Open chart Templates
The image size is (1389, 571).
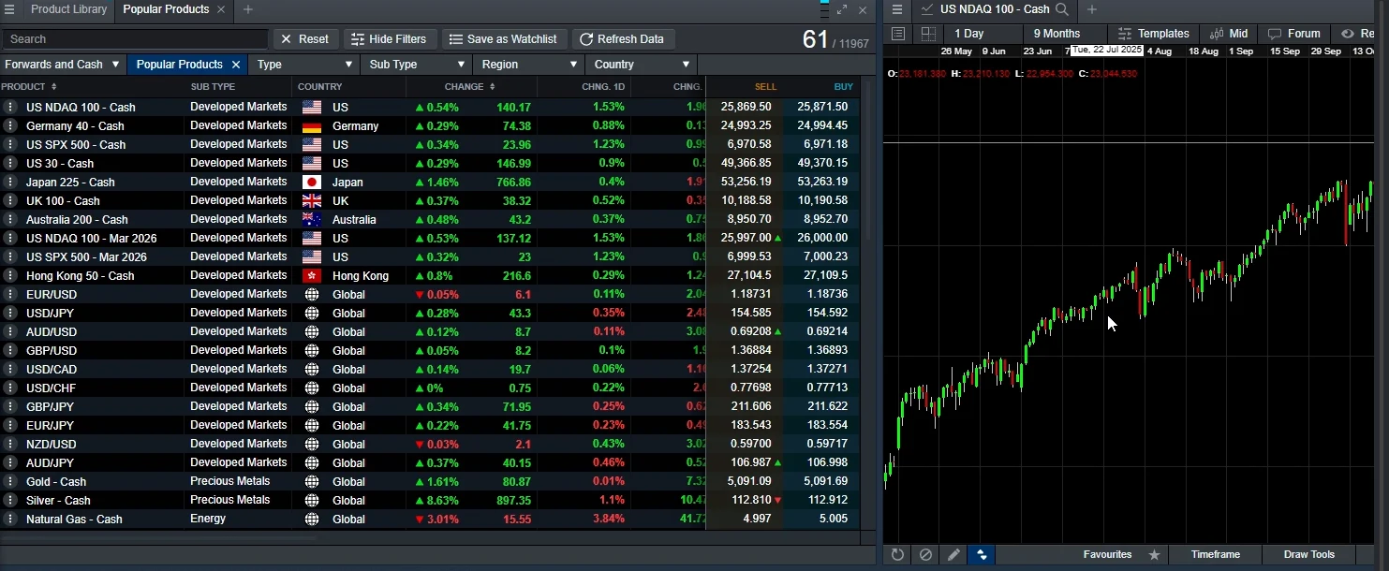pyautogui.click(x=1154, y=34)
